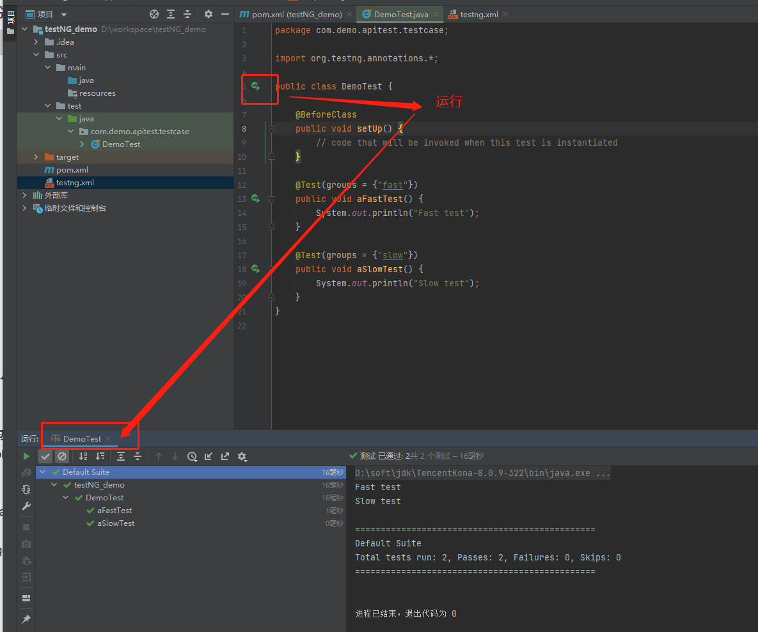Collapse all nodes in the Project panel
The image size is (758, 632).
coord(187,13)
